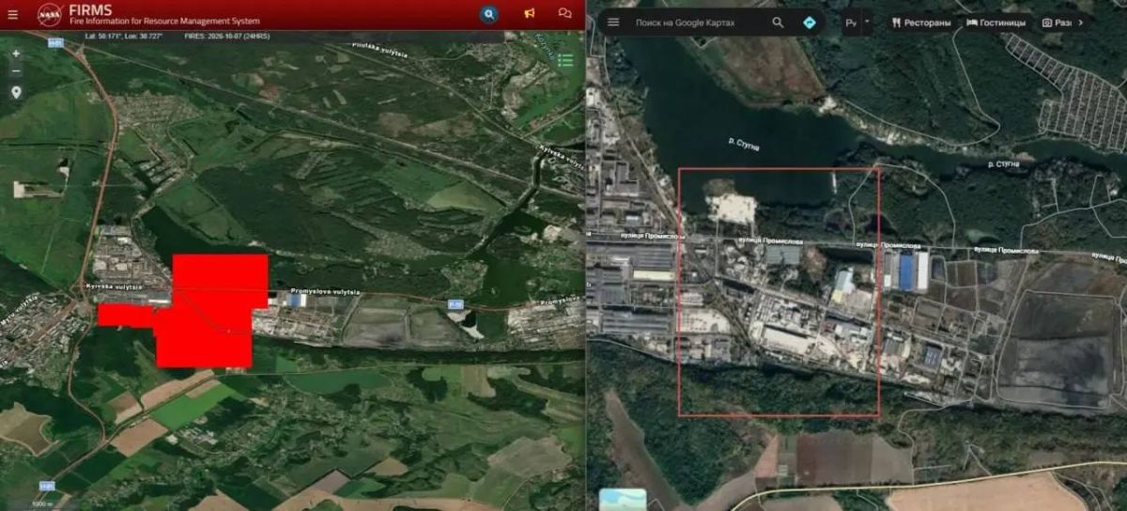Viewport: 1127px width, 511px height.
Task: Zoom out on the FIRMS map
Action: coord(15,71)
